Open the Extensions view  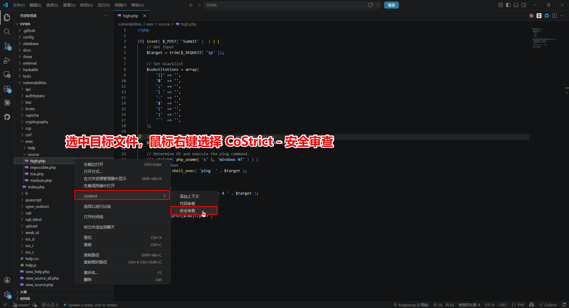[x=7, y=89]
